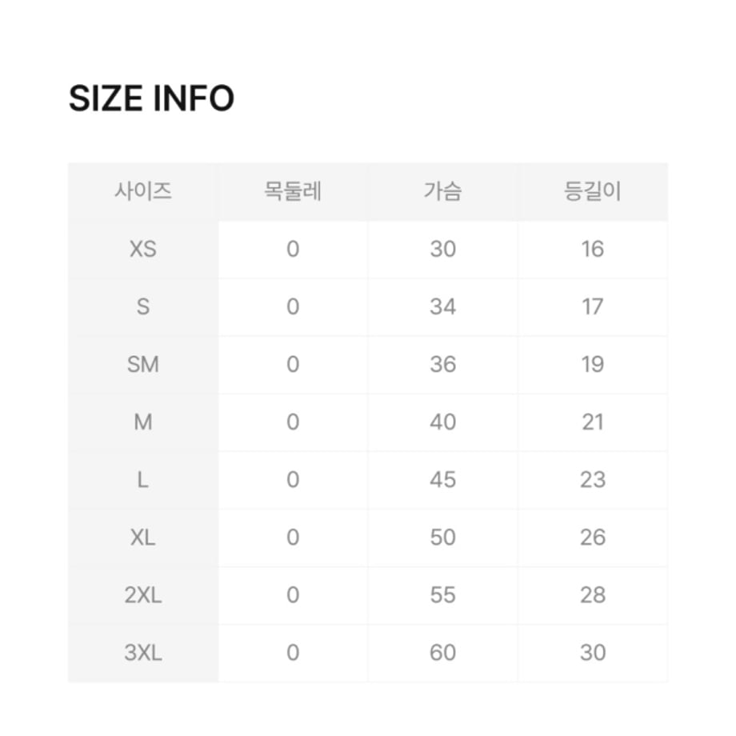Image resolution: width=736 pixels, height=736 pixels.
Task: Click the XL size row label
Action: (x=143, y=538)
